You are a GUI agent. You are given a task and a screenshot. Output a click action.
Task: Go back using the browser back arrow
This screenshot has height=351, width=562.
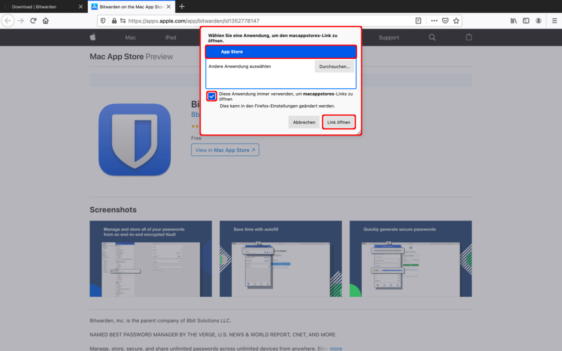point(8,21)
